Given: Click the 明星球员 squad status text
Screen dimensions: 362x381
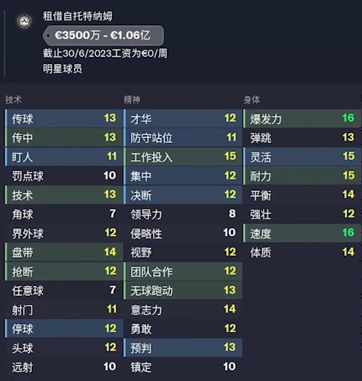Looking at the screenshot, I should coord(63,69).
